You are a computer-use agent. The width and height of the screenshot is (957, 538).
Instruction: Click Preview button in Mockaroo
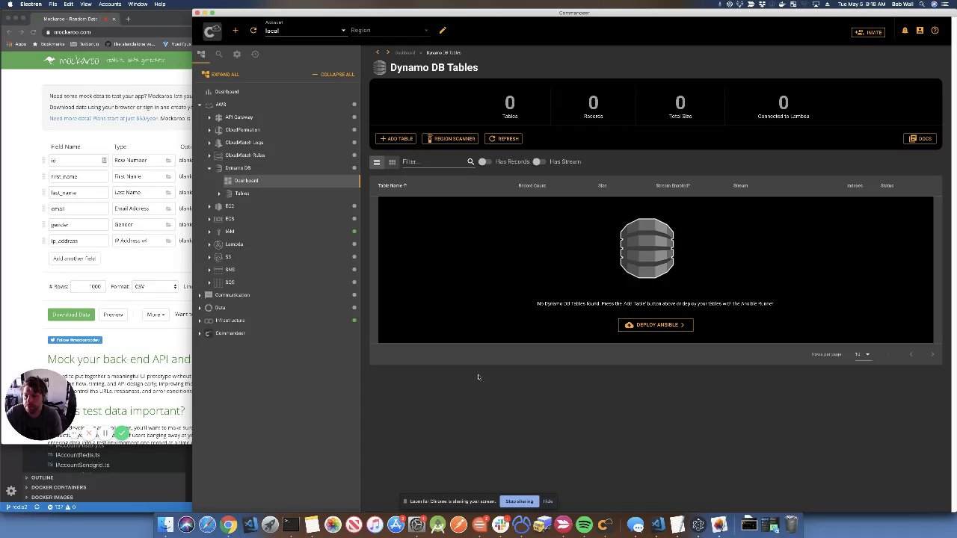click(x=113, y=315)
